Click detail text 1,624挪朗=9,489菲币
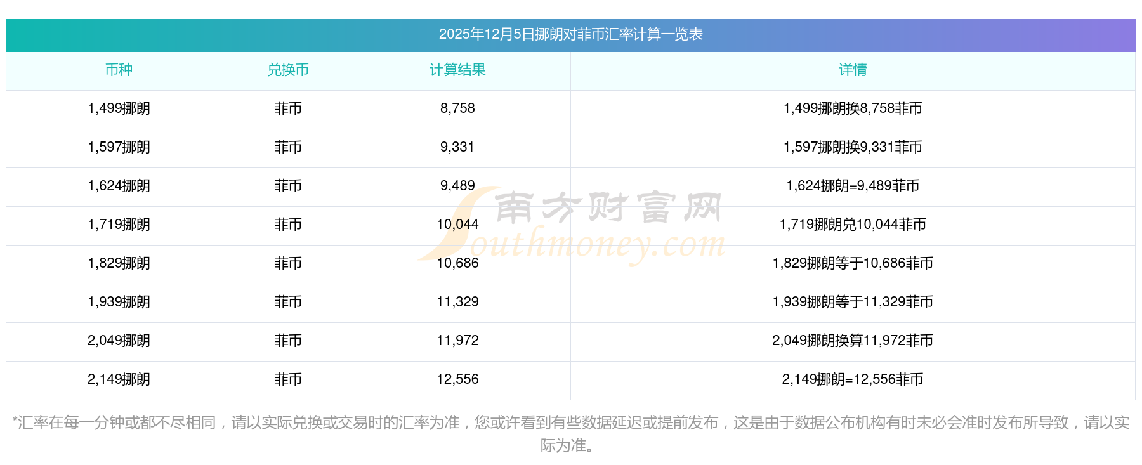 click(853, 186)
